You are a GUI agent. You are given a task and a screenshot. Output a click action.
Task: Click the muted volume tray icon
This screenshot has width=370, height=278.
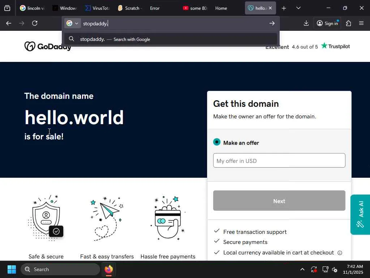pyautogui.click(x=335, y=269)
